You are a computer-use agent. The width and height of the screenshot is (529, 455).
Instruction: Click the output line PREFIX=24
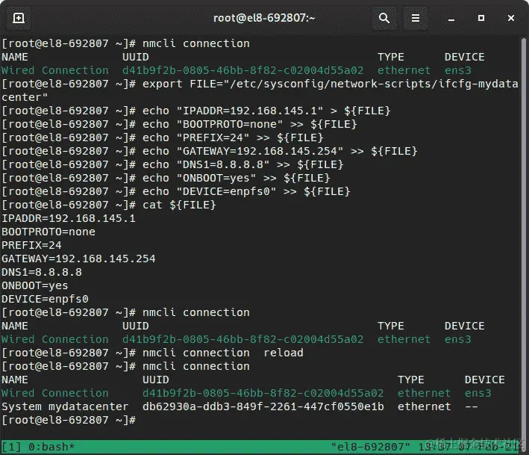pos(32,245)
